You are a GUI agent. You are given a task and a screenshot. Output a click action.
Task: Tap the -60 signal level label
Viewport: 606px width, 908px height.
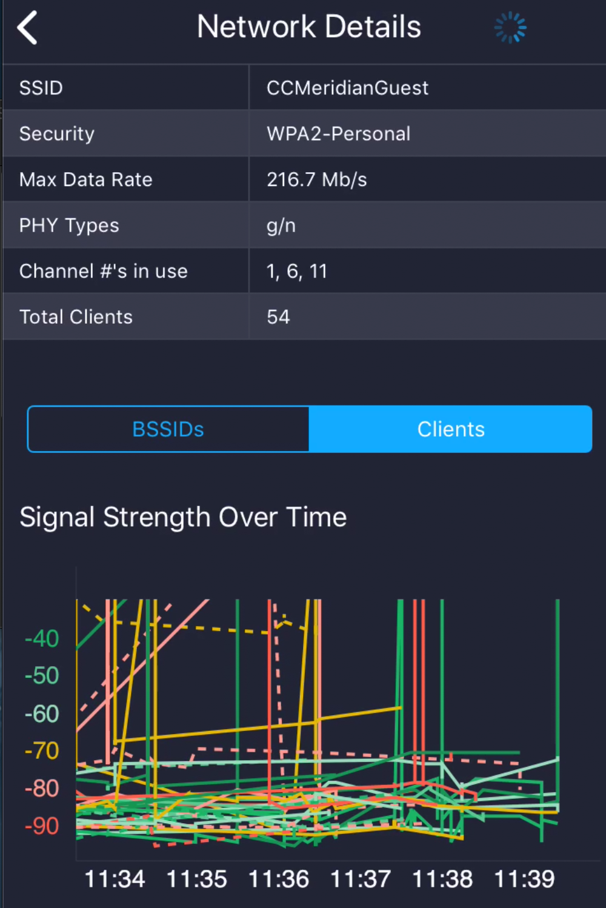[42, 713]
